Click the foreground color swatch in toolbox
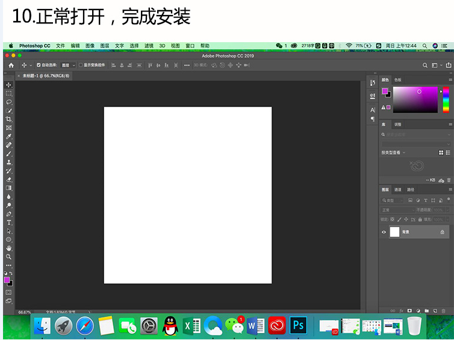This screenshot has height=340, width=454. click(x=7, y=280)
